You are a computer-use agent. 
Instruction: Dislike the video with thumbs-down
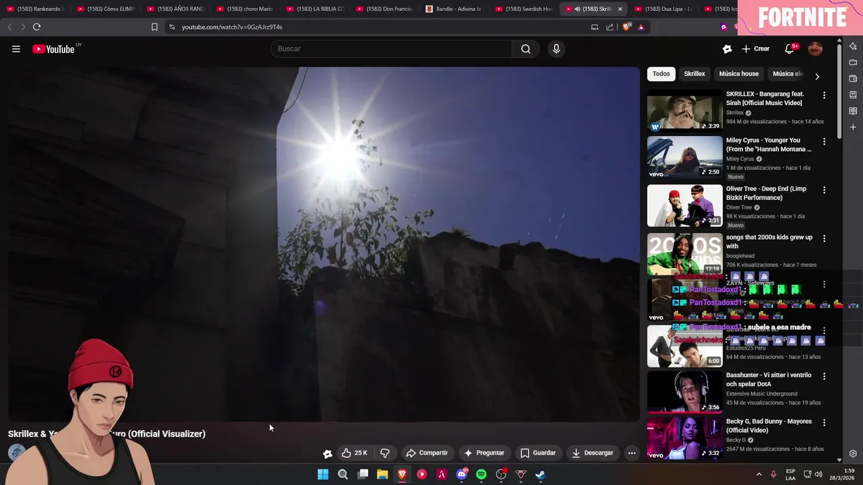pos(385,453)
